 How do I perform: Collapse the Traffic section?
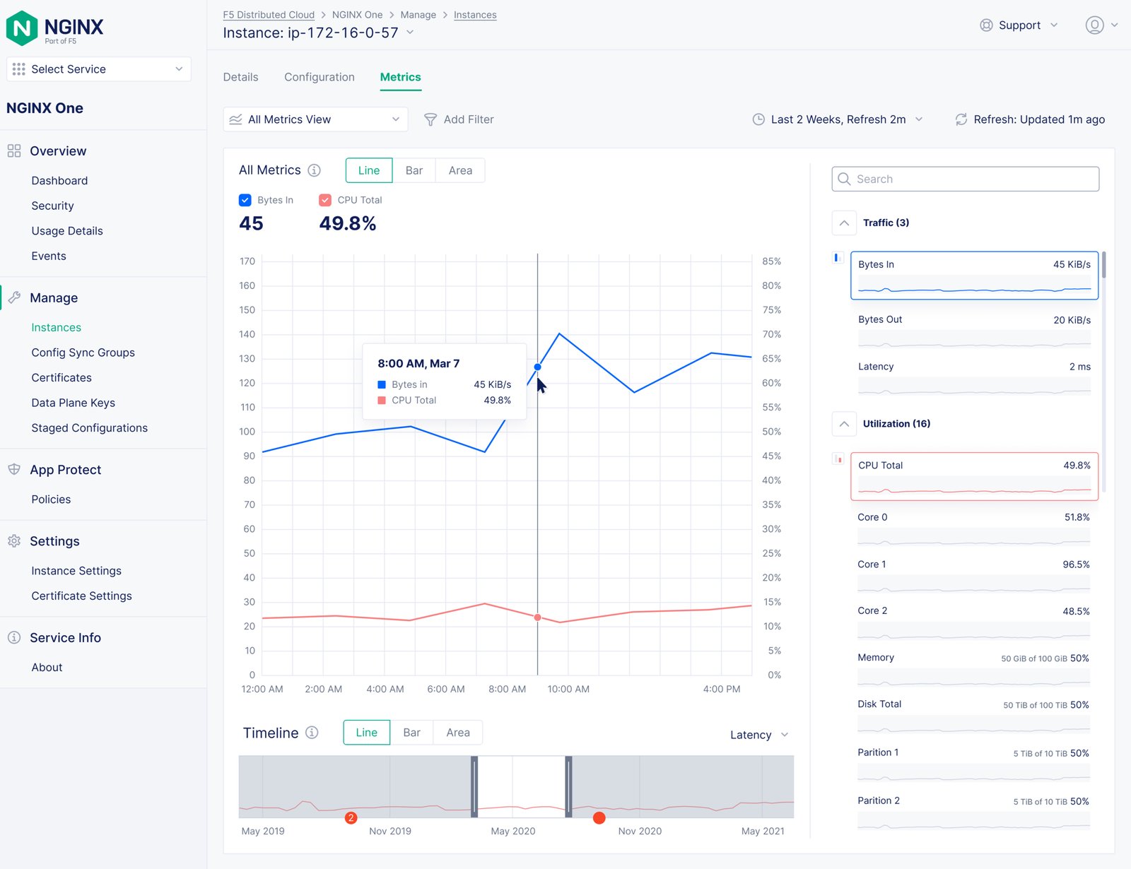[x=844, y=223]
